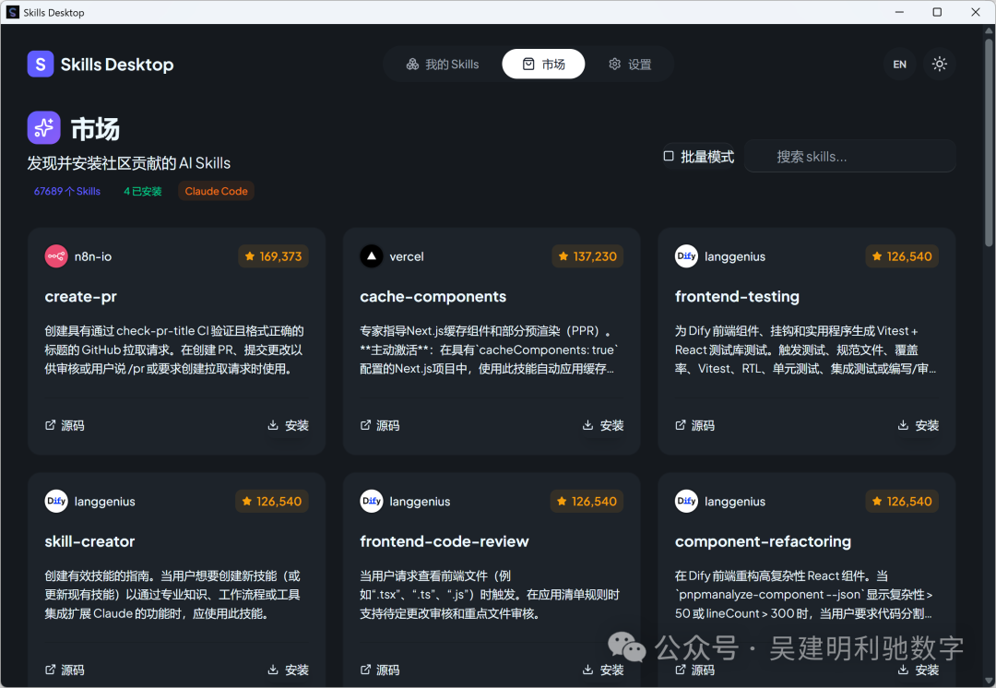Click the sparkle icon beside 市场 heading

coord(43,126)
